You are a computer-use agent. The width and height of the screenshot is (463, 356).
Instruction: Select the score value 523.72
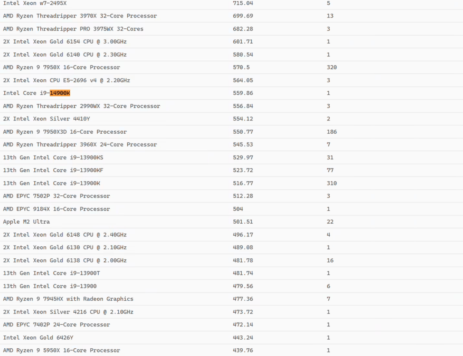(243, 170)
